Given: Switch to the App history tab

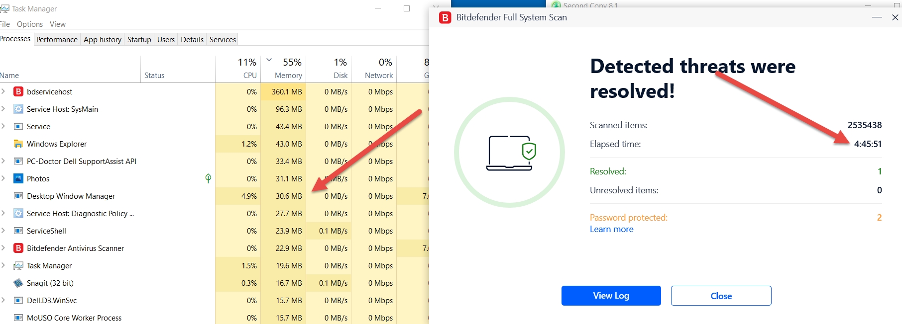Looking at the screenshot, I should tap(103, 39).
